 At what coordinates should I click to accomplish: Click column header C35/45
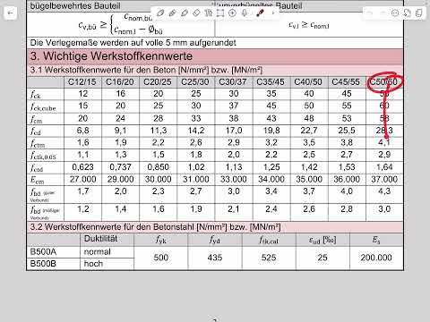coord(271,81)
